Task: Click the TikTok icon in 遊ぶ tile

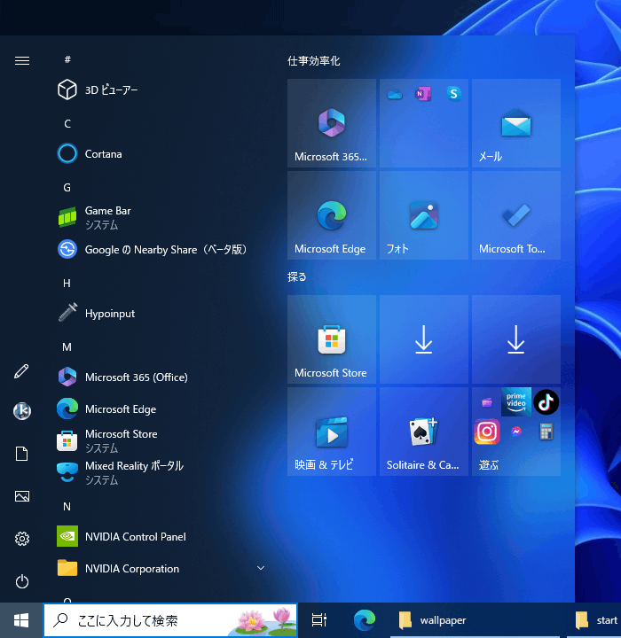Action: click(546, 402)
